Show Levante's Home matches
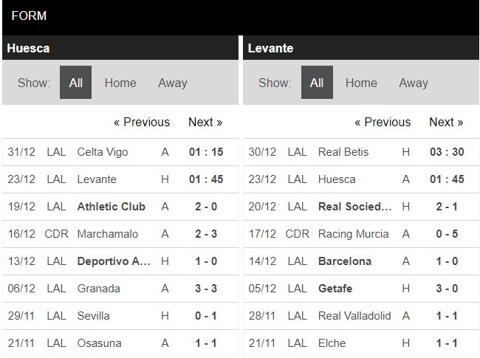 point(361,83)
